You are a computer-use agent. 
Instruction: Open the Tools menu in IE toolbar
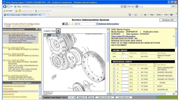coord(166,15)
